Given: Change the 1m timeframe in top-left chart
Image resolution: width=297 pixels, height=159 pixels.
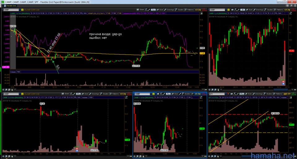Looking at the screenshot, I should point(153,10).
